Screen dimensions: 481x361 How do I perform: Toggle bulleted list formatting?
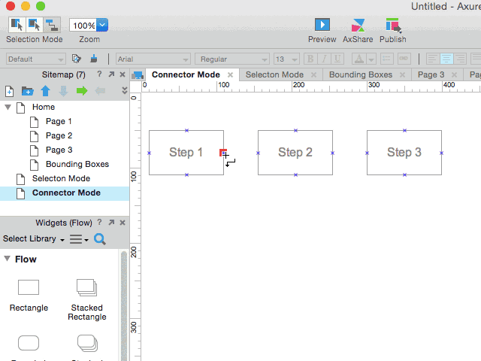click(x=387, y=59)
